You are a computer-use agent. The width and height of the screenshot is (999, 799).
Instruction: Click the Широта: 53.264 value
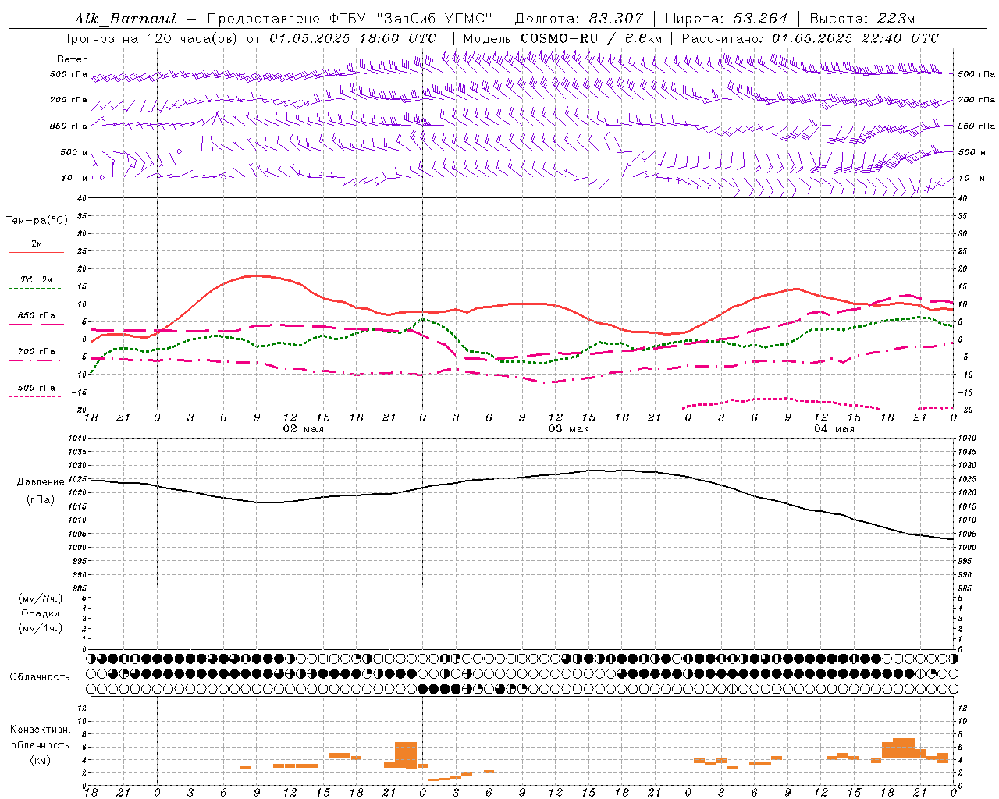[726, 19]
